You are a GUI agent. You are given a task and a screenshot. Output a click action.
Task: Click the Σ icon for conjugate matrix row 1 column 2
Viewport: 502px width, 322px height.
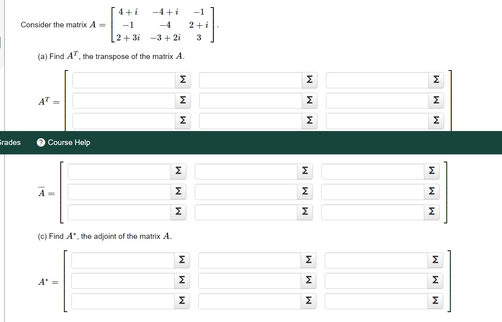(305, 171)
